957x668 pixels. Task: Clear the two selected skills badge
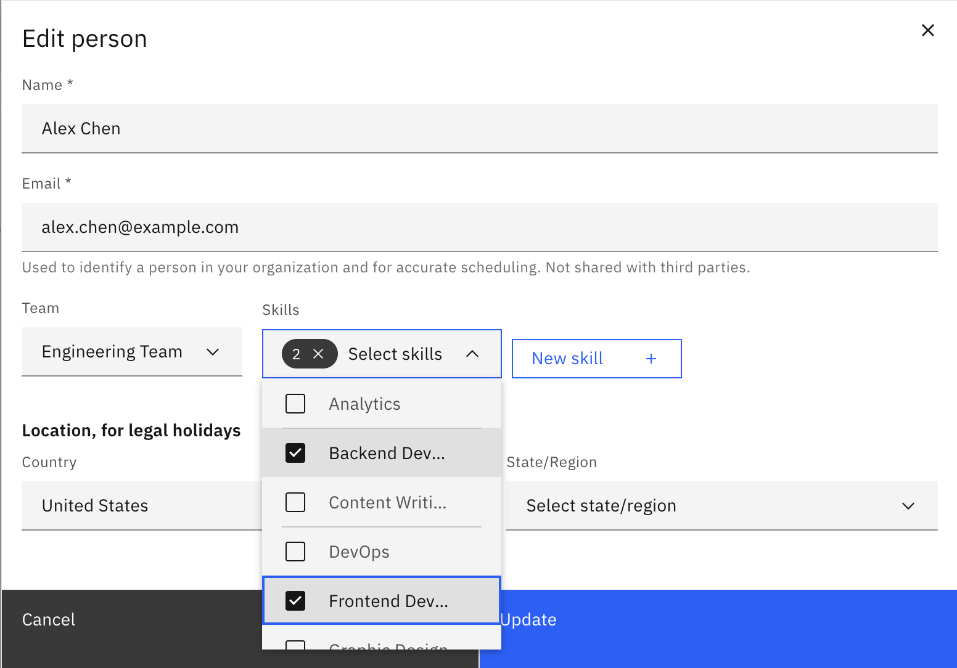point(318,354)
